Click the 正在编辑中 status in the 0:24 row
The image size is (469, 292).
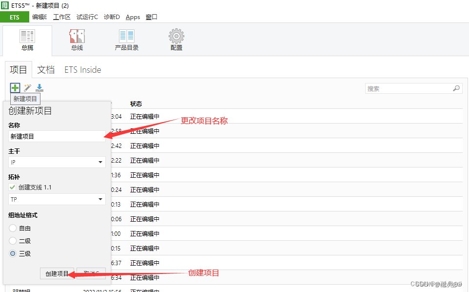pyautogui.click(x=145, y=190)
